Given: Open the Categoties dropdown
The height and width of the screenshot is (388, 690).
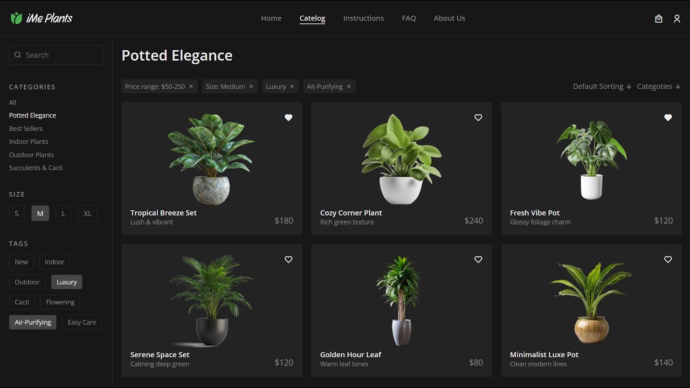Looking at the screenshot, I should click(659, 86).
